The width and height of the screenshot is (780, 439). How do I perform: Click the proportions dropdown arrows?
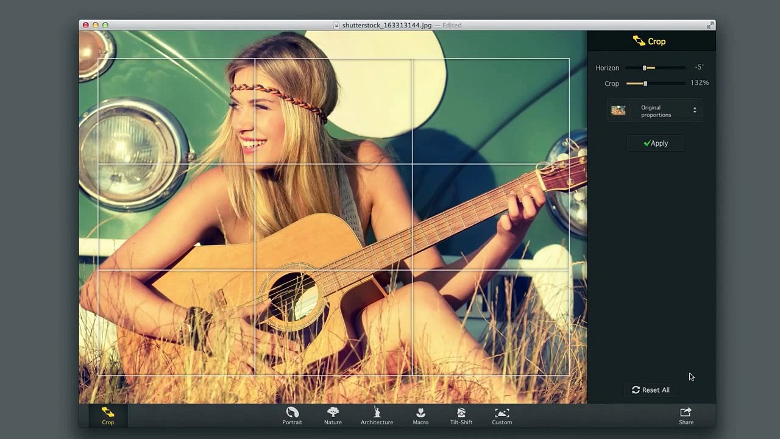pos(695,110)
